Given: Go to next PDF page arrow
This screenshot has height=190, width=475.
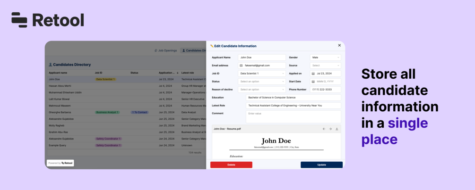Looking at the screenshot, I should (x=330, y=129).
